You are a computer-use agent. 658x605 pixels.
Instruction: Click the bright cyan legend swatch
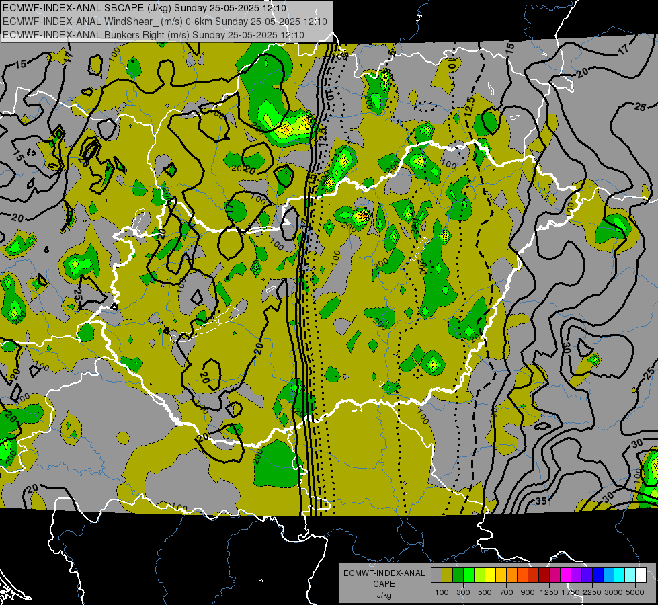pos(620,575)
